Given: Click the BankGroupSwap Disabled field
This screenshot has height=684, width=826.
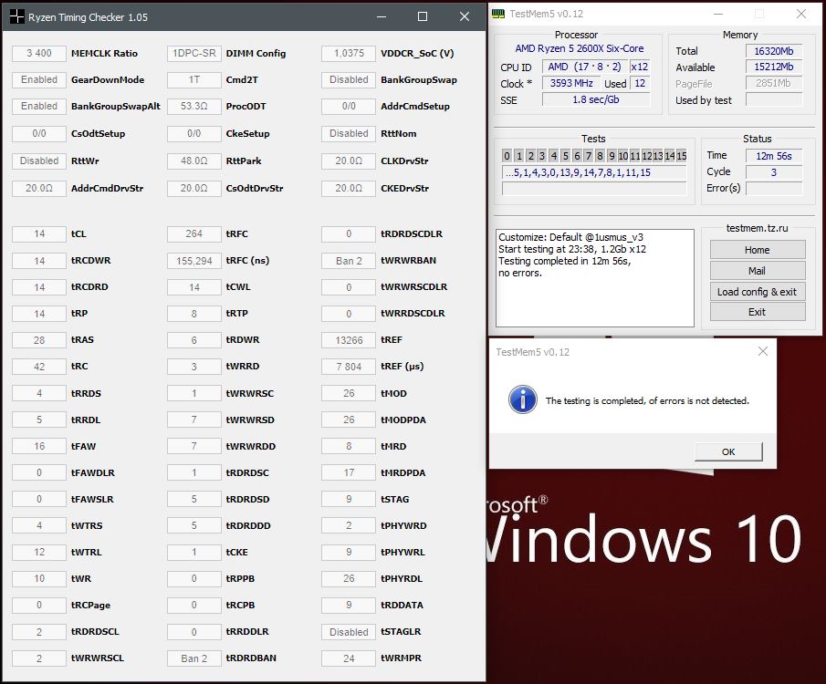Looking at the screenshot, I should pyautogui.click(x=349, y=79).
